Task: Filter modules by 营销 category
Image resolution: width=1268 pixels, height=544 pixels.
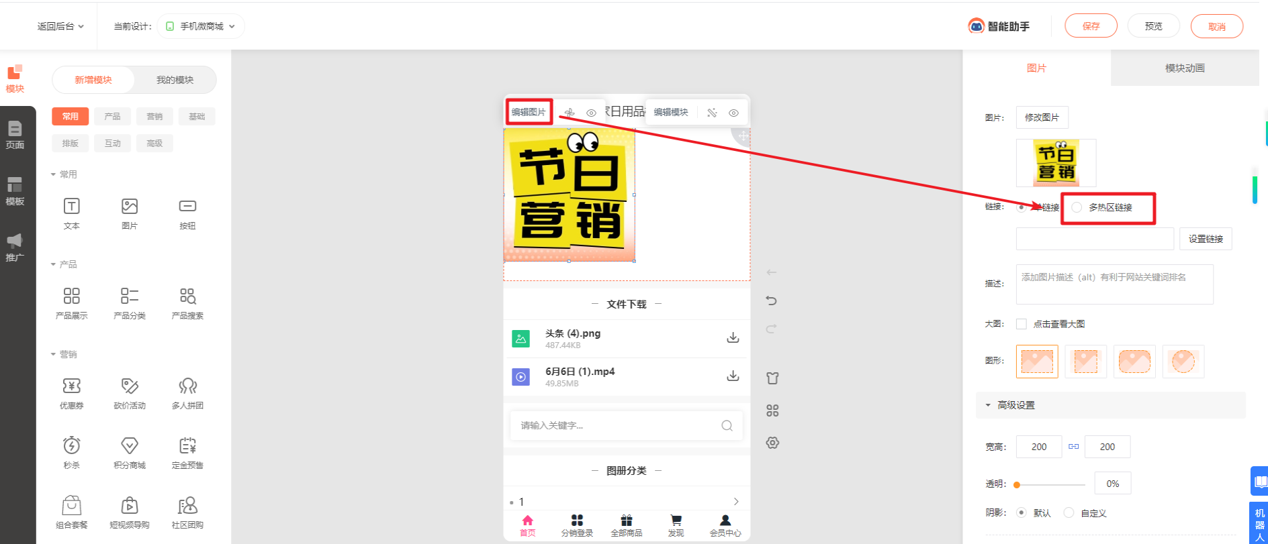Action: point(154,116)
